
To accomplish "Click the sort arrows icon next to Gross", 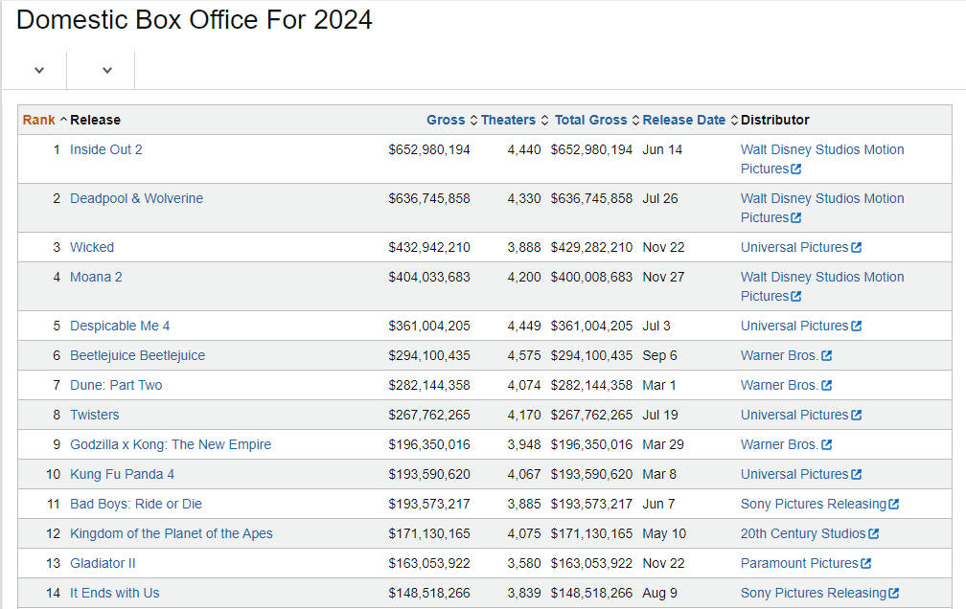I will (472, 121).
